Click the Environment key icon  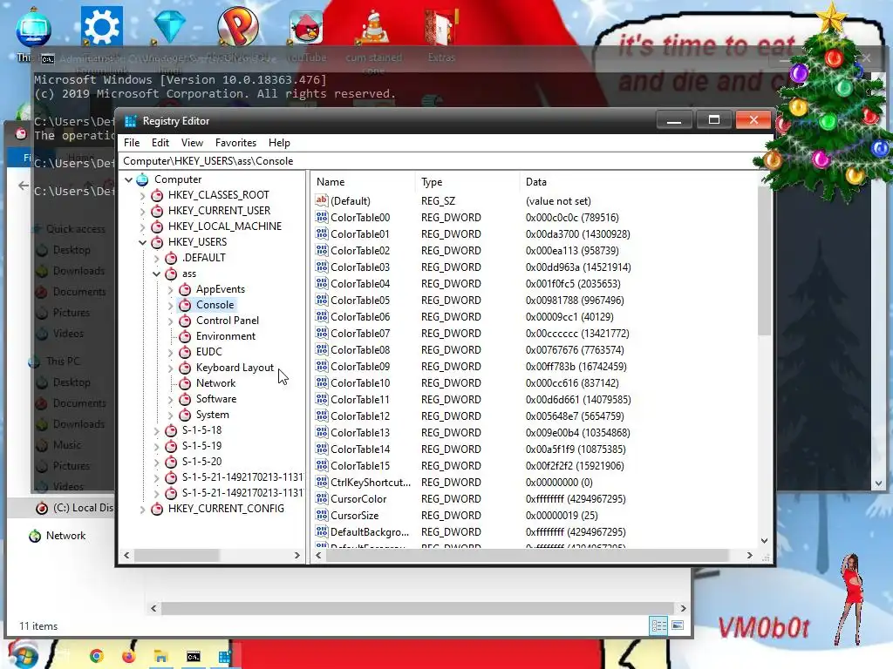click(185, 336)
